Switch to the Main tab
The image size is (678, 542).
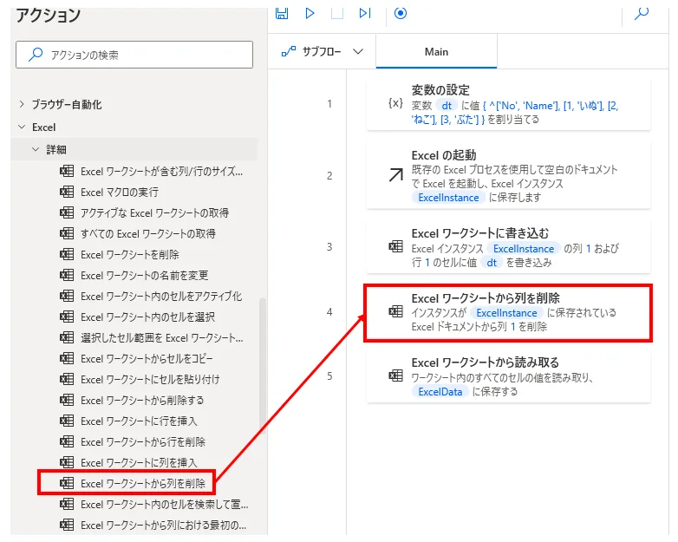436,52
